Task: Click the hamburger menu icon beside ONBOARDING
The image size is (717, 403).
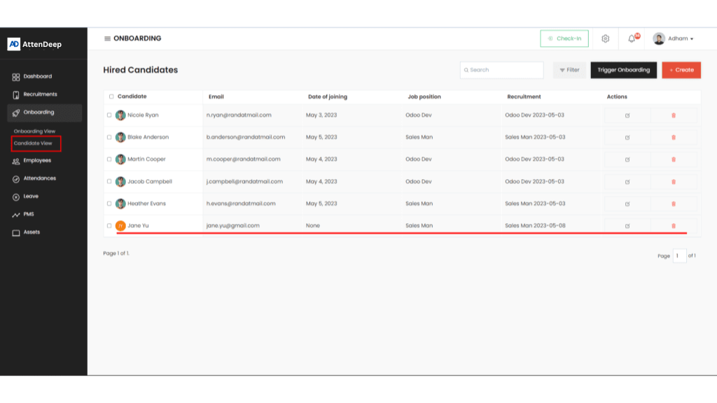Action: coord(107,38)
